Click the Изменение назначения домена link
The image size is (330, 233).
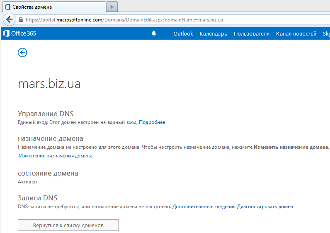coord(56,156)
